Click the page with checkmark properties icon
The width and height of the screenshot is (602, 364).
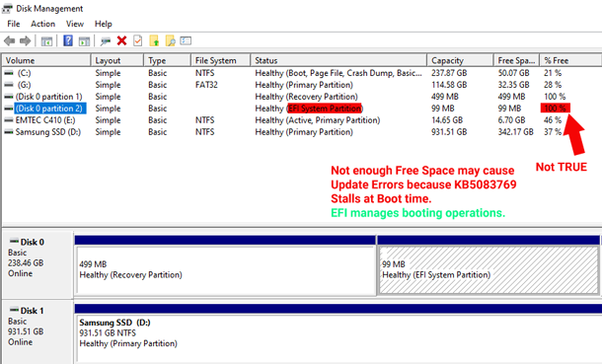click(138, 40)
